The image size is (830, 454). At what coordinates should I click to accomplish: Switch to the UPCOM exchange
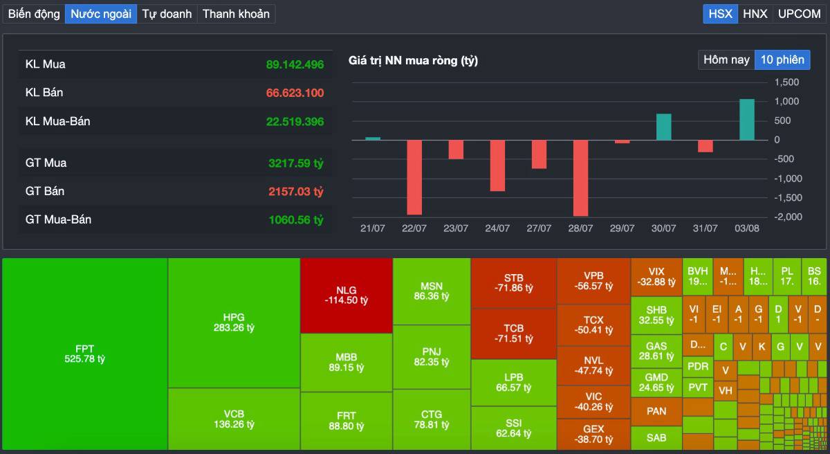(x=799, y=14)
